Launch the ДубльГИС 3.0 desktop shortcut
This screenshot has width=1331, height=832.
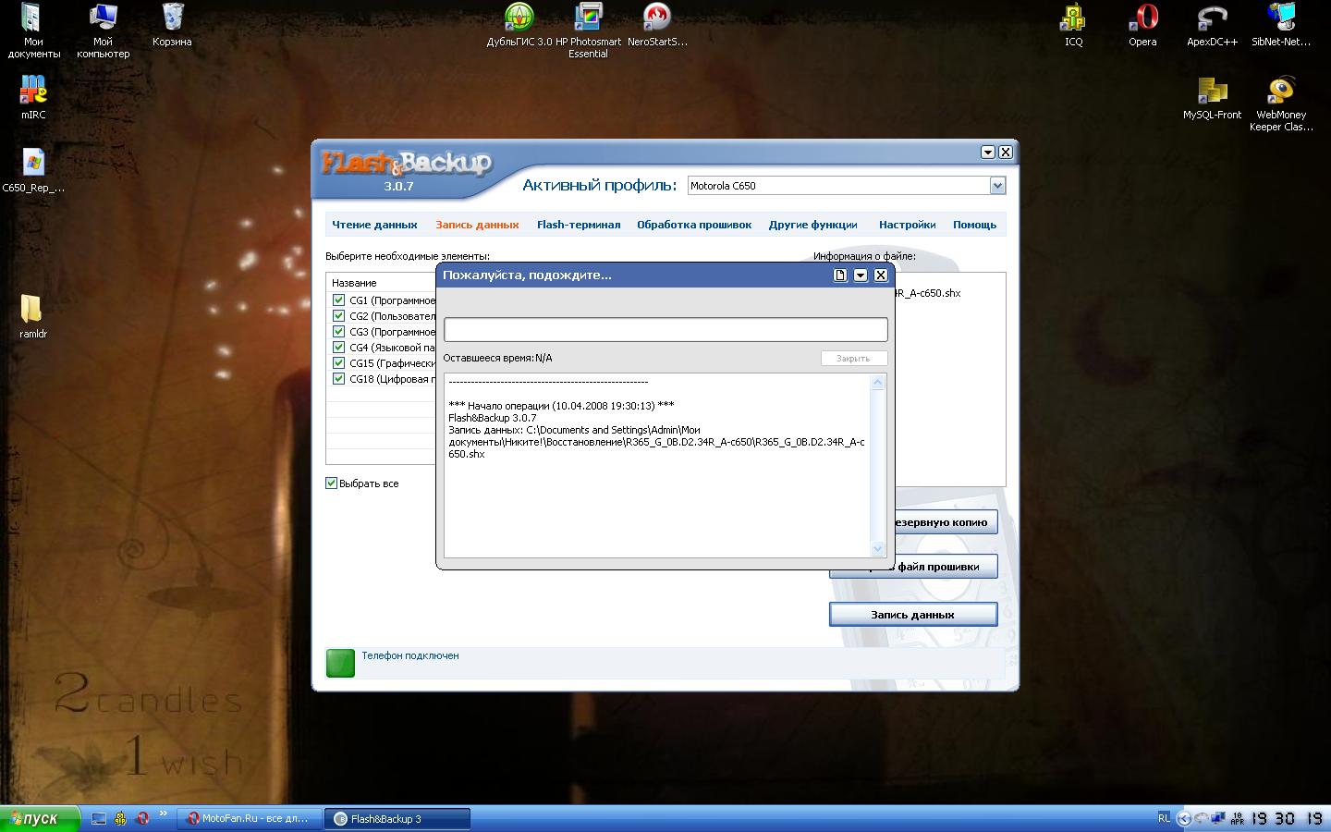519,25
